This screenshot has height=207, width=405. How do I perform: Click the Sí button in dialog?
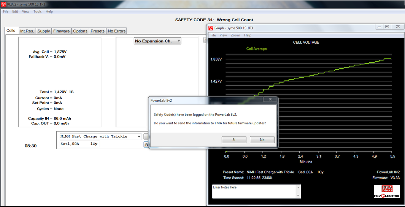[x=234, y=140]
